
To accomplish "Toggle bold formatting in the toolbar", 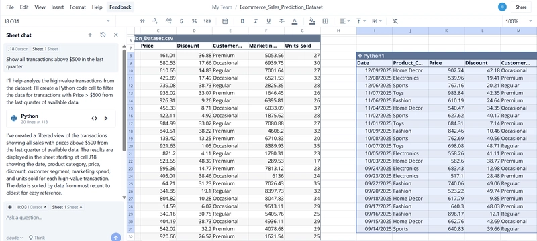I will [242, 21].
